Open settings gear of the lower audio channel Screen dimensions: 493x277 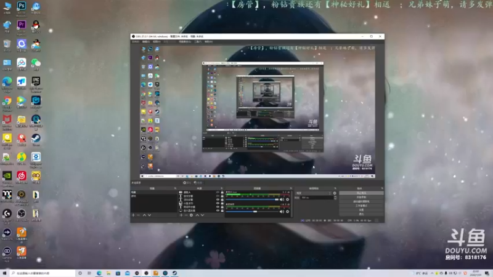point(287,212)
